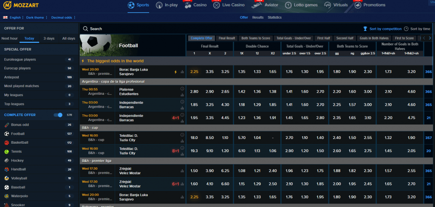
Task: Click the England flag language icon
Action: (5, 17)
